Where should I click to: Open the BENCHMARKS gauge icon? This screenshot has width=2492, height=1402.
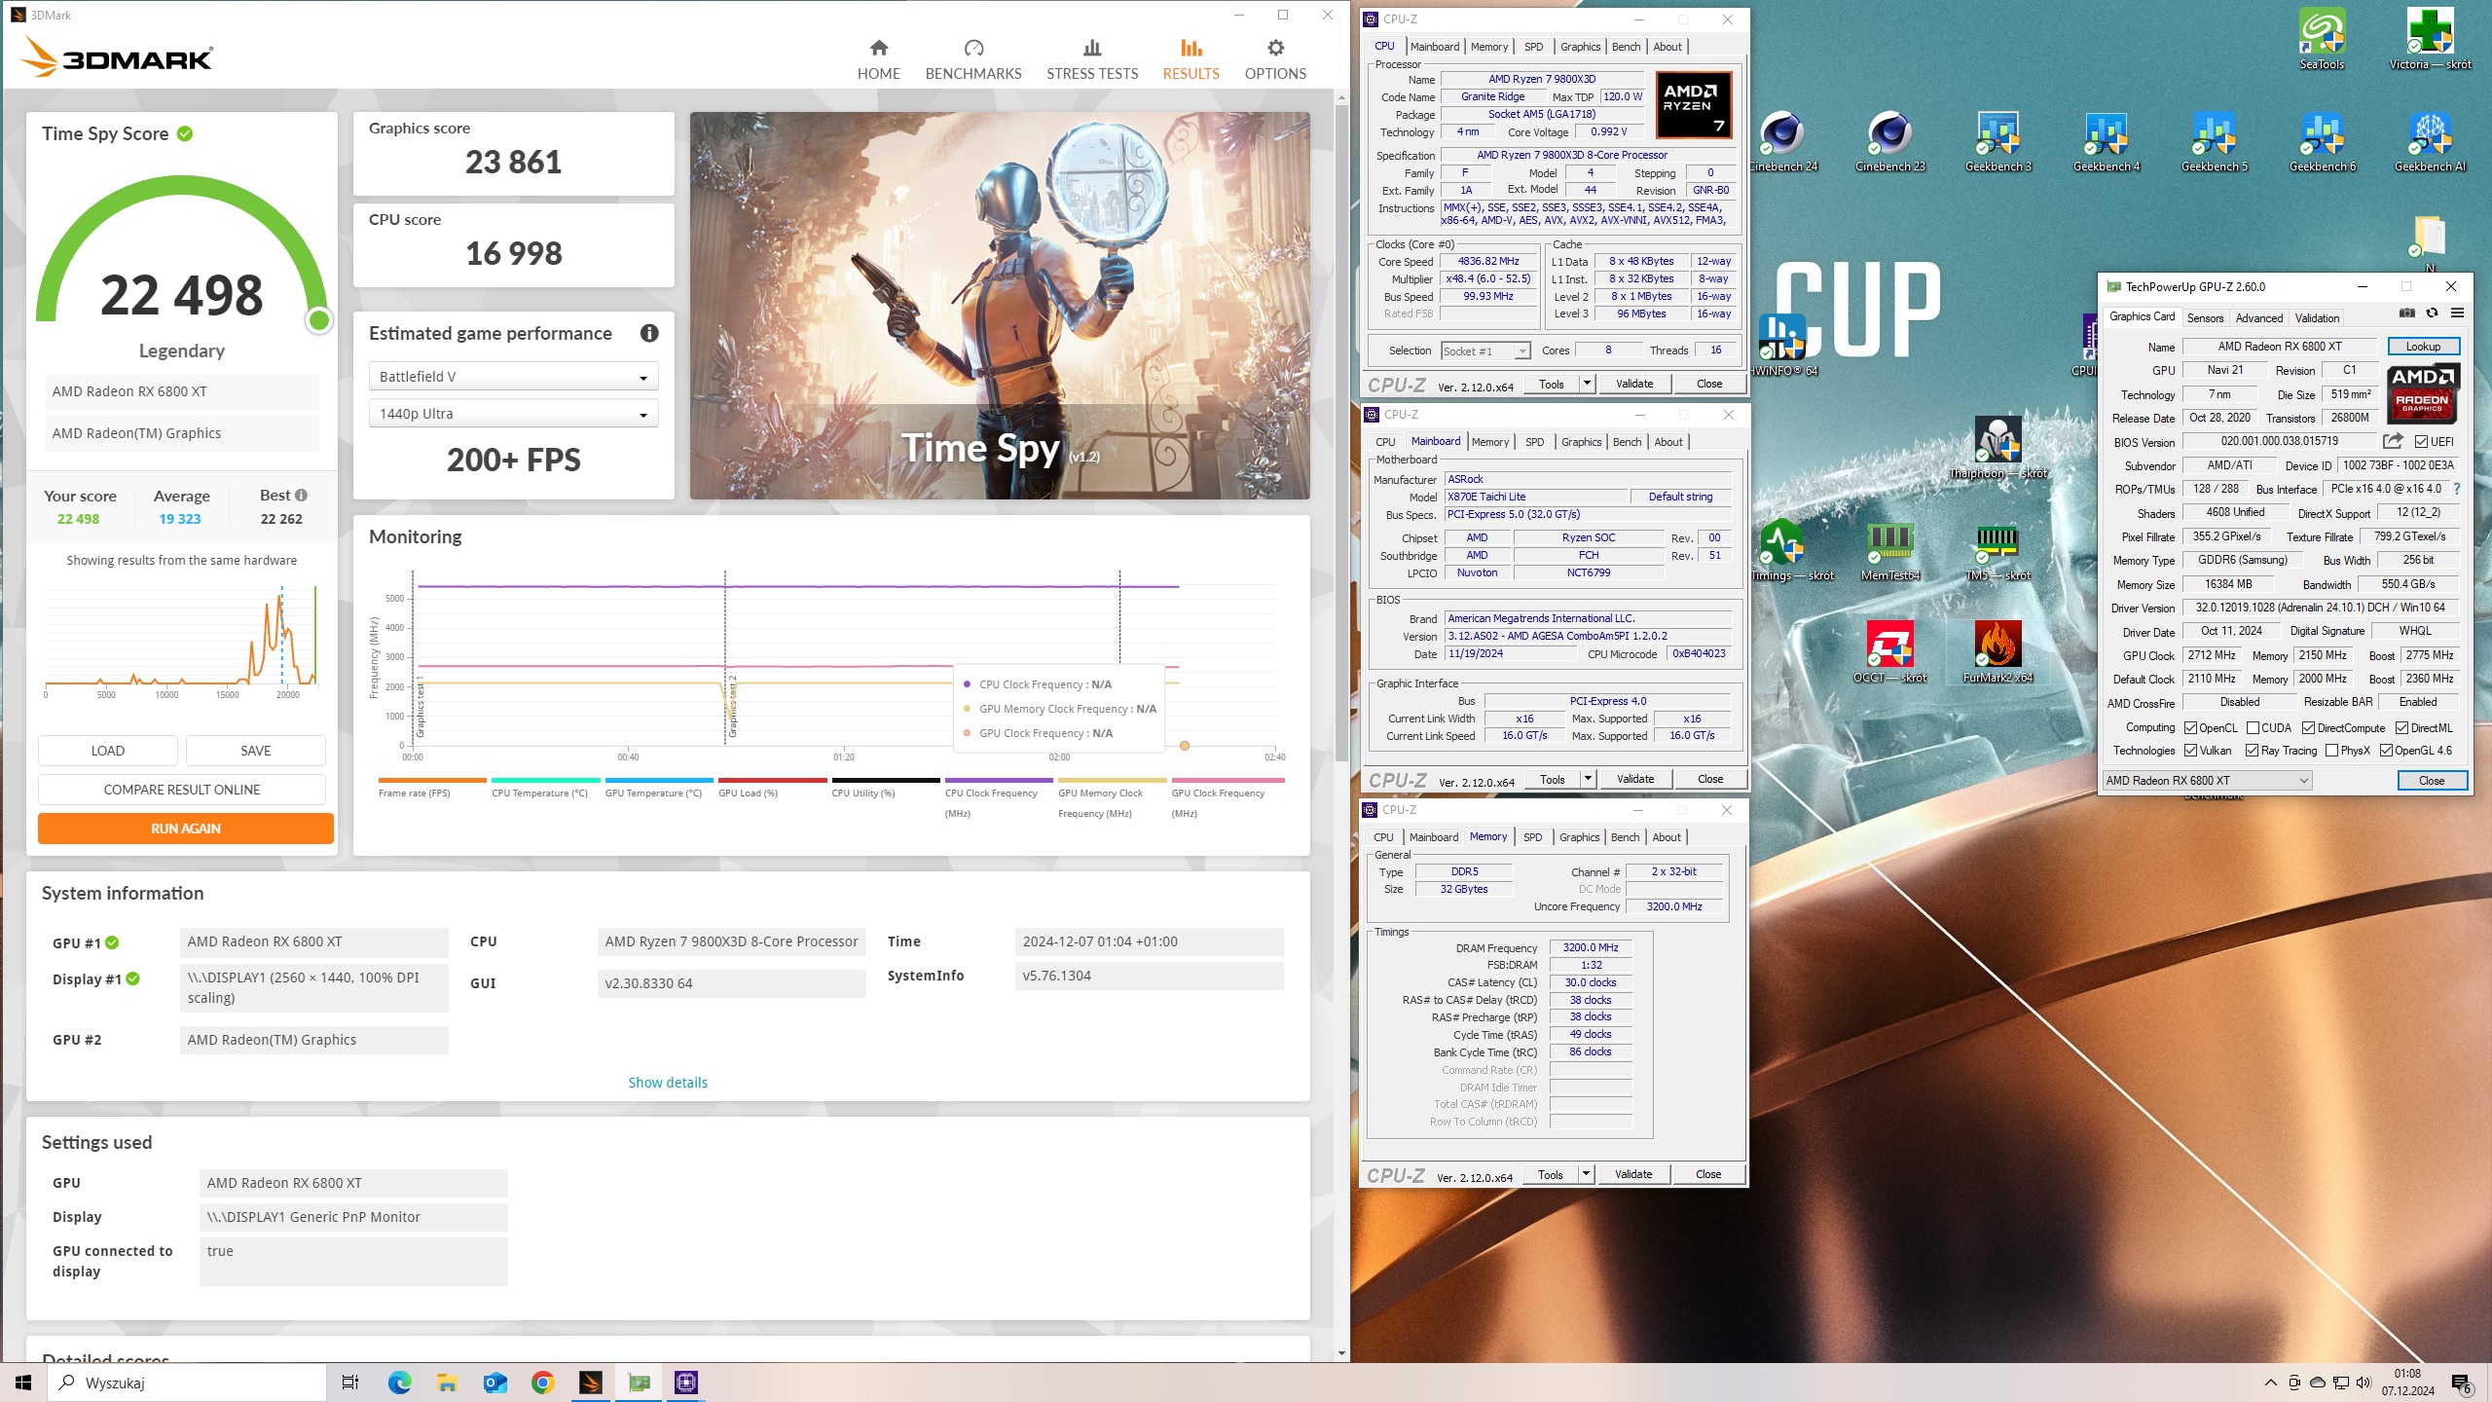[x=973, y=48]
